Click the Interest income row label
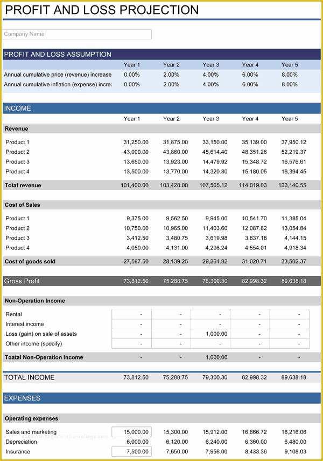 pyautogui.click(x=25, y=324)
